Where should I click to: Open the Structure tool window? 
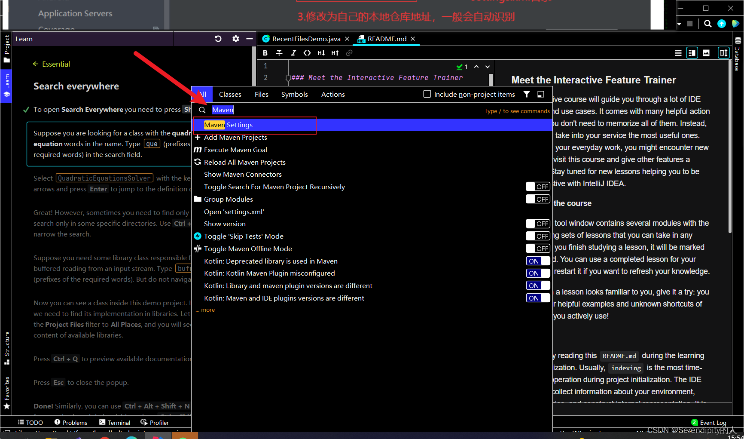pos(6,348)
